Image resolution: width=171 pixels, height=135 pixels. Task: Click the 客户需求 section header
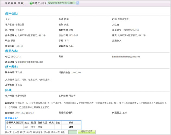(x=11, y=67)
